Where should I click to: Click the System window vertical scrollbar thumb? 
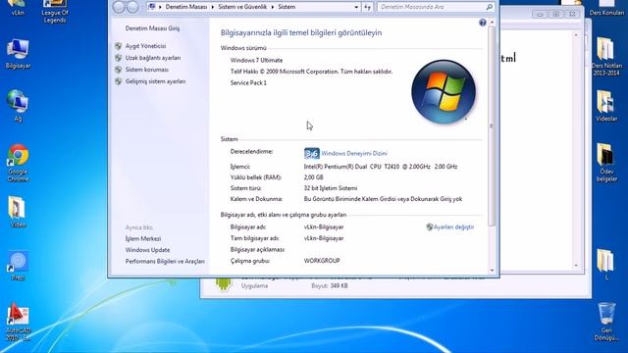click(x=492, y=126)
